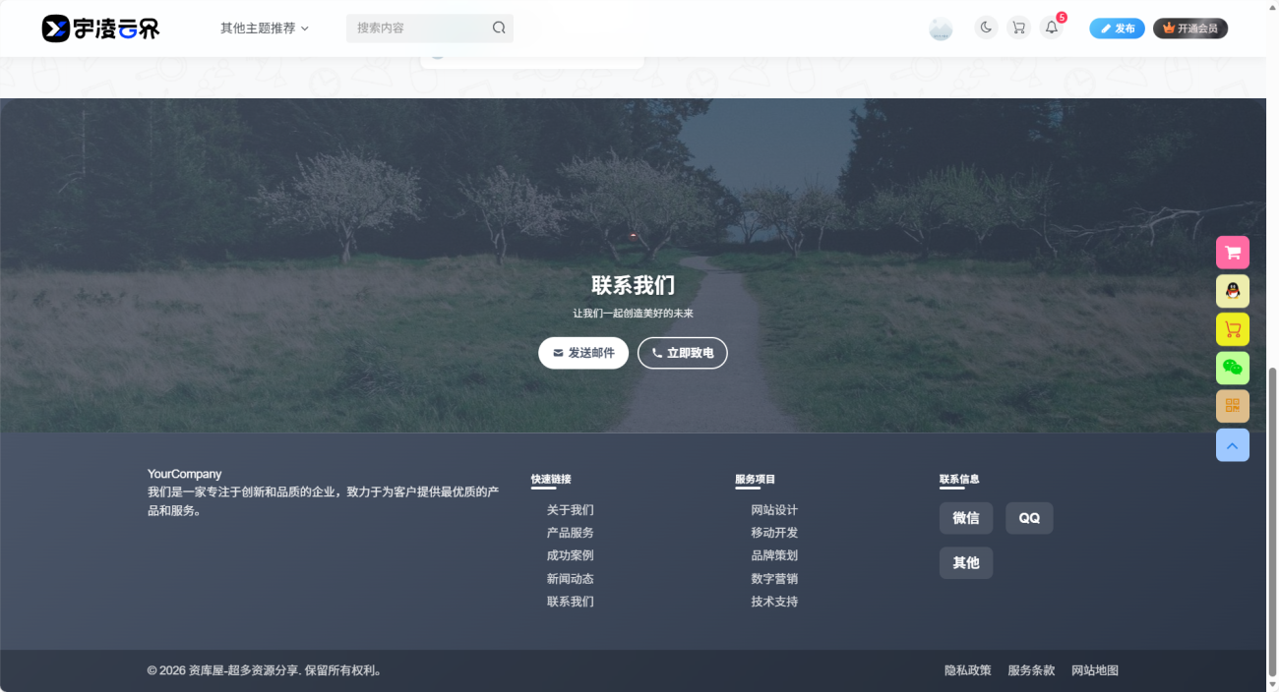
Task: Open notifications bell icon
Action: (1052, 29)
